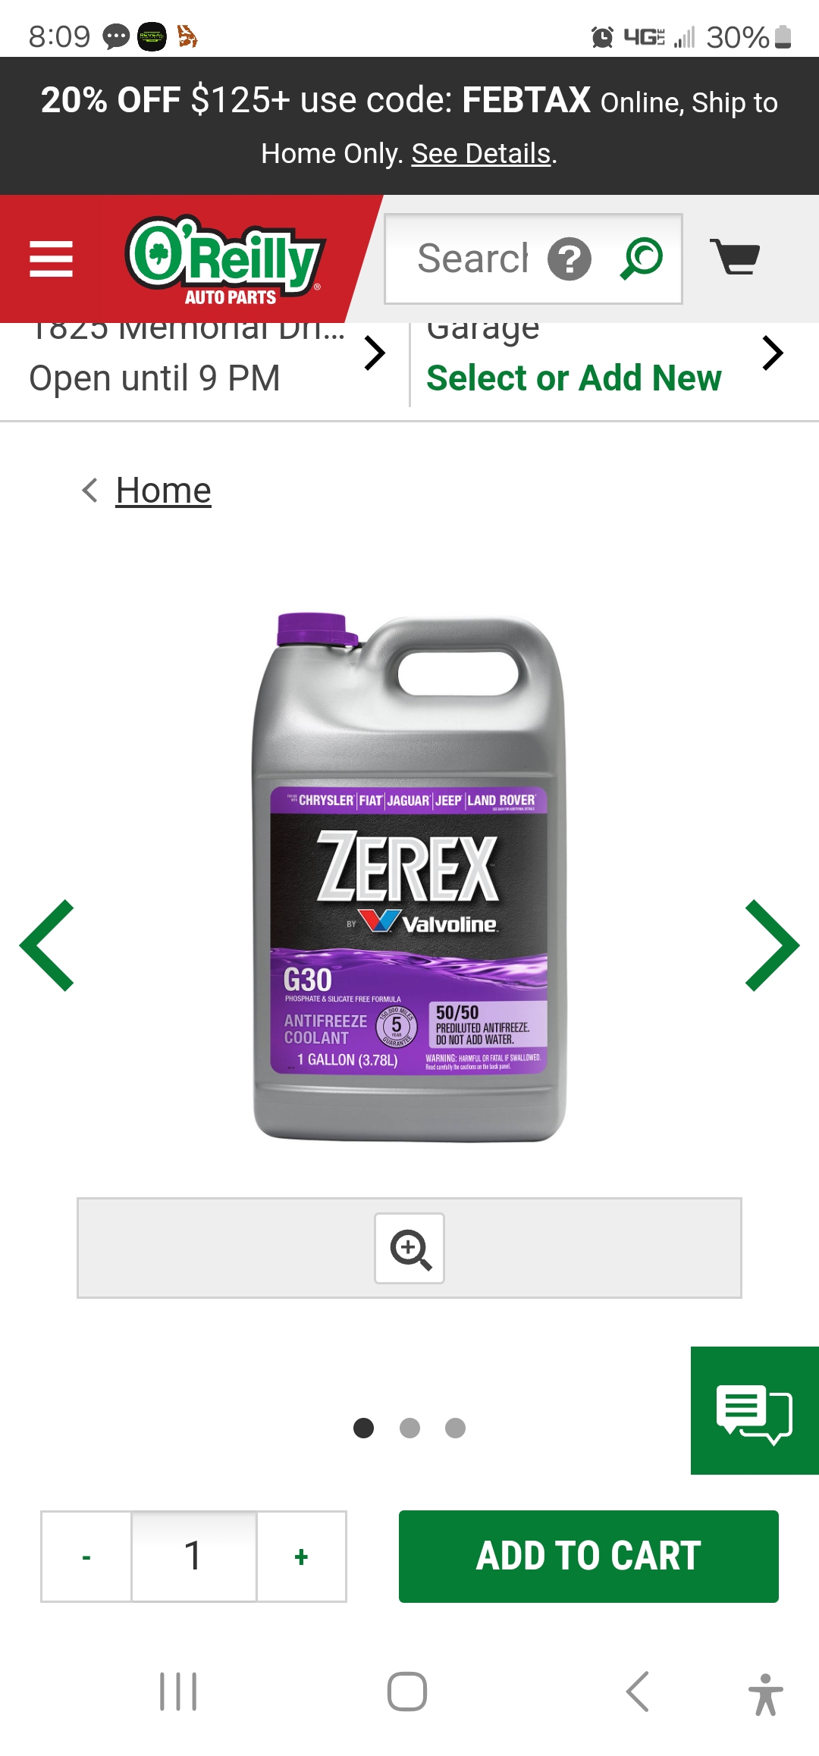
Task: Tap the O'Reilly Auto Parts logo
Action: [225, 261]
